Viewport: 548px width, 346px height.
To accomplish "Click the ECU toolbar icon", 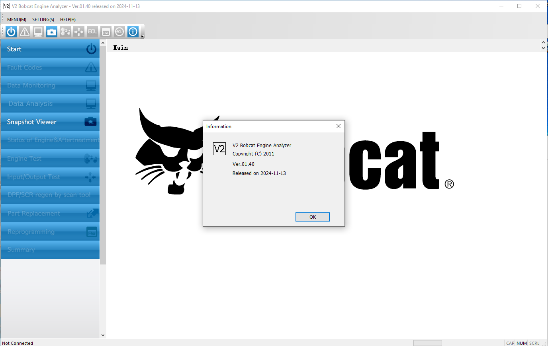I will click(119, 32).
